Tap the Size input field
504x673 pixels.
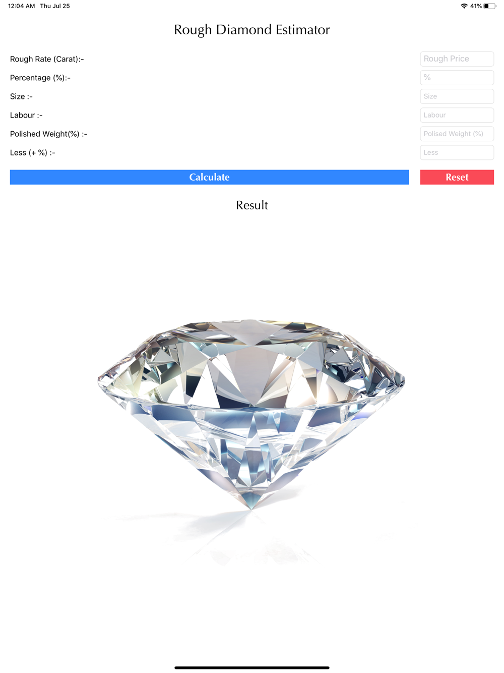click(457, 96)
